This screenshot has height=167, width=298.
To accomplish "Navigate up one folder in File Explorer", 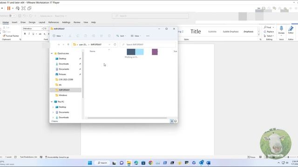I will click(68, 45).
